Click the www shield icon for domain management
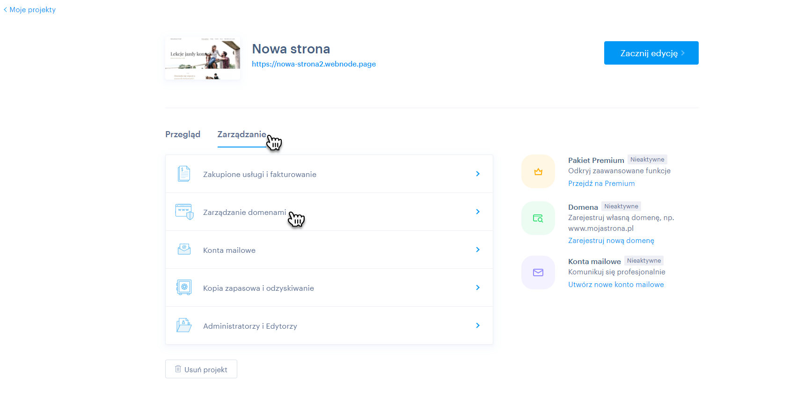The image size is (797, 405). [184, 212]
